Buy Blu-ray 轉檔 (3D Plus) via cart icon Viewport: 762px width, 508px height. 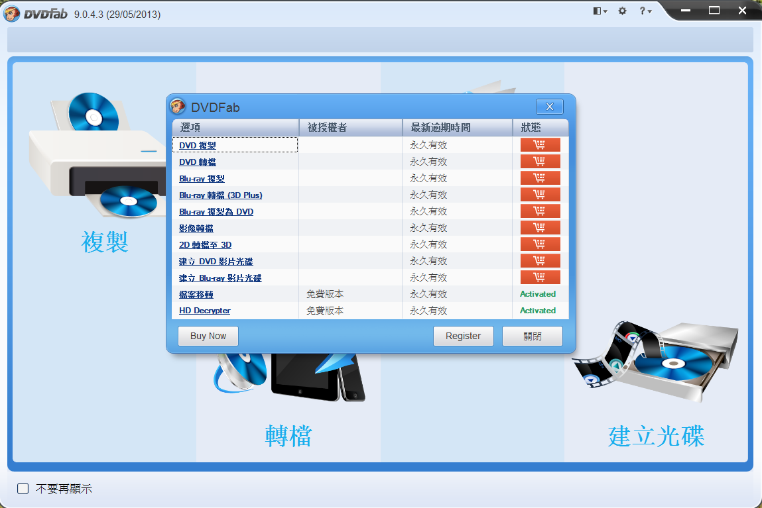coord(540,194)
